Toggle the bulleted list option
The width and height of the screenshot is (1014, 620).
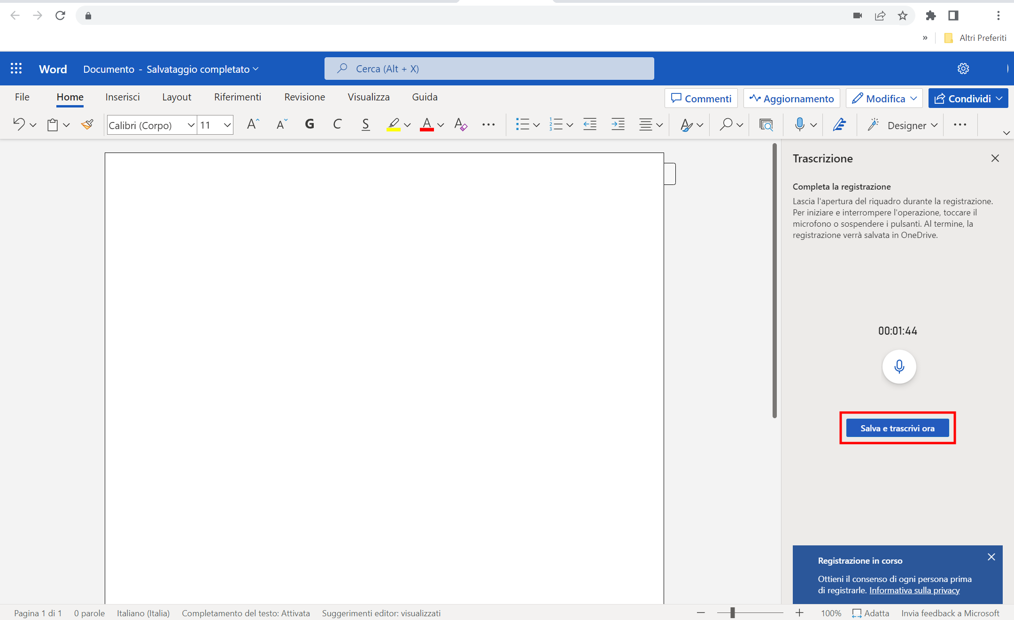[x=523, y=124]
